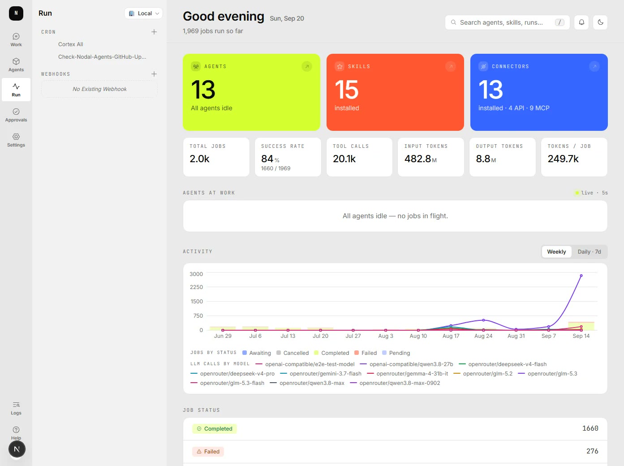Open Help from the sidebar
The image size is (624, 466).
click(x=16, y=433)
